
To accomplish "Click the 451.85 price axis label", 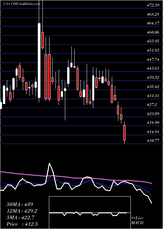I will pyautogui.click(x=153, y=50).
